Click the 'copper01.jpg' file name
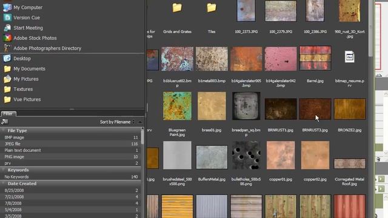Screen dimensions: 388x218 (281, 179)
